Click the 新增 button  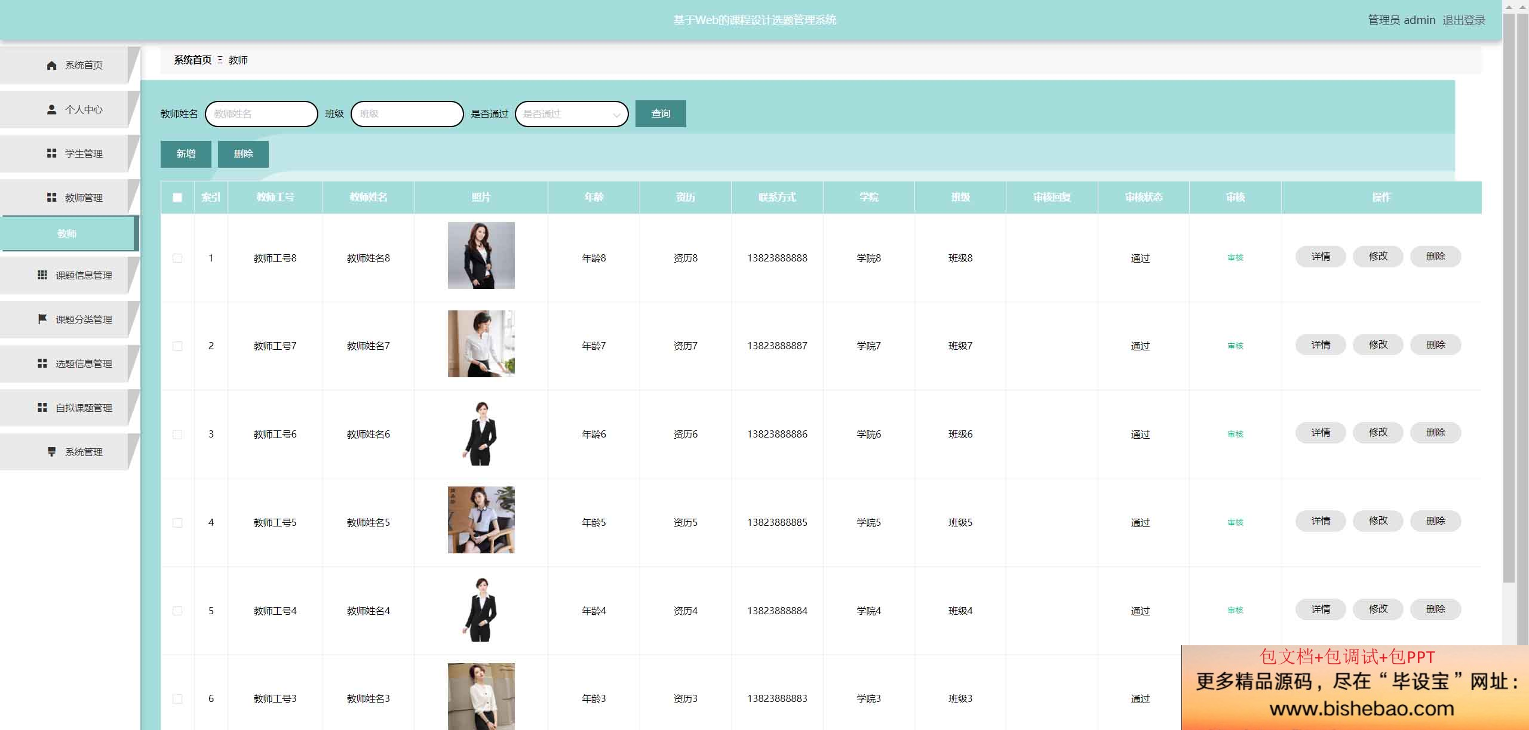point(186,154)
